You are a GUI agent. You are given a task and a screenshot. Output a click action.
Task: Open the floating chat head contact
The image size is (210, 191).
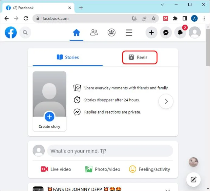pos(193,162)
